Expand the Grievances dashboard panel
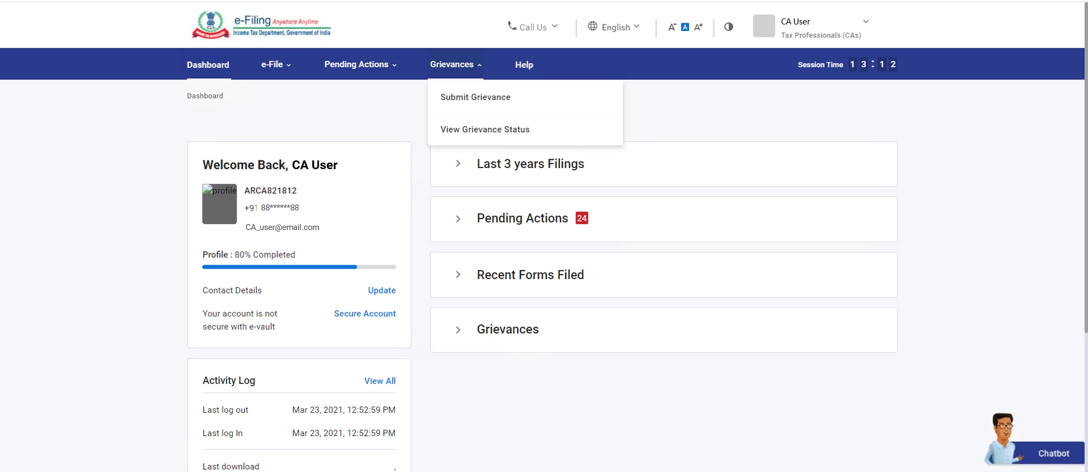This screenshot has width=1088, height=472. (x=458, y=330)
